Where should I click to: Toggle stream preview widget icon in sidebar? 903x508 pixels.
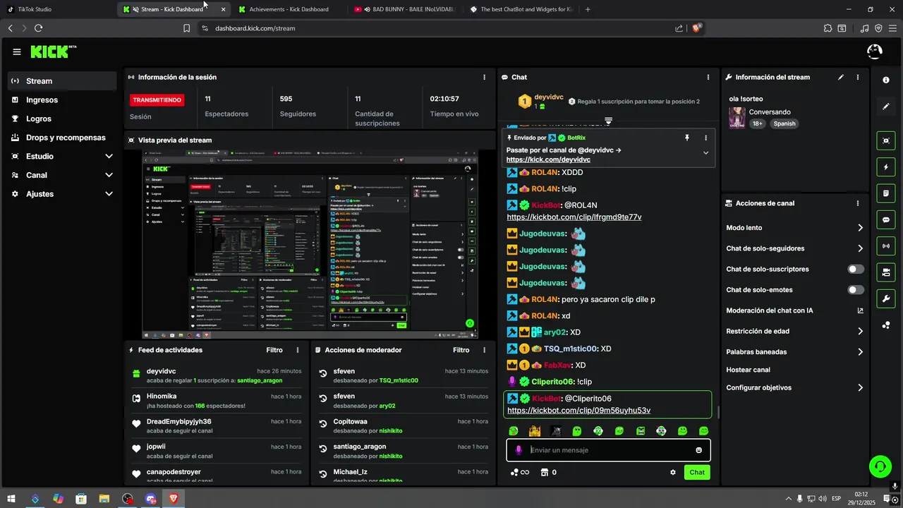click(886, 140)
